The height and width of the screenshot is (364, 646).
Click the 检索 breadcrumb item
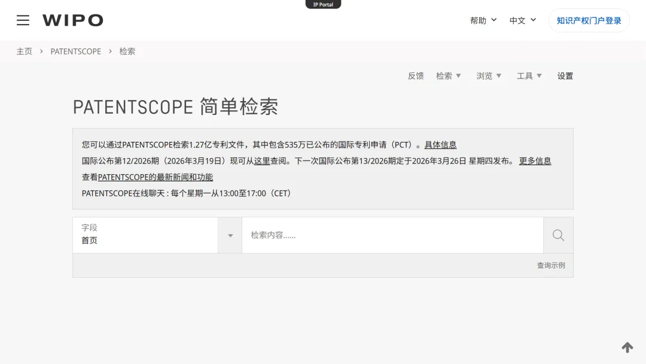(127, 51)
